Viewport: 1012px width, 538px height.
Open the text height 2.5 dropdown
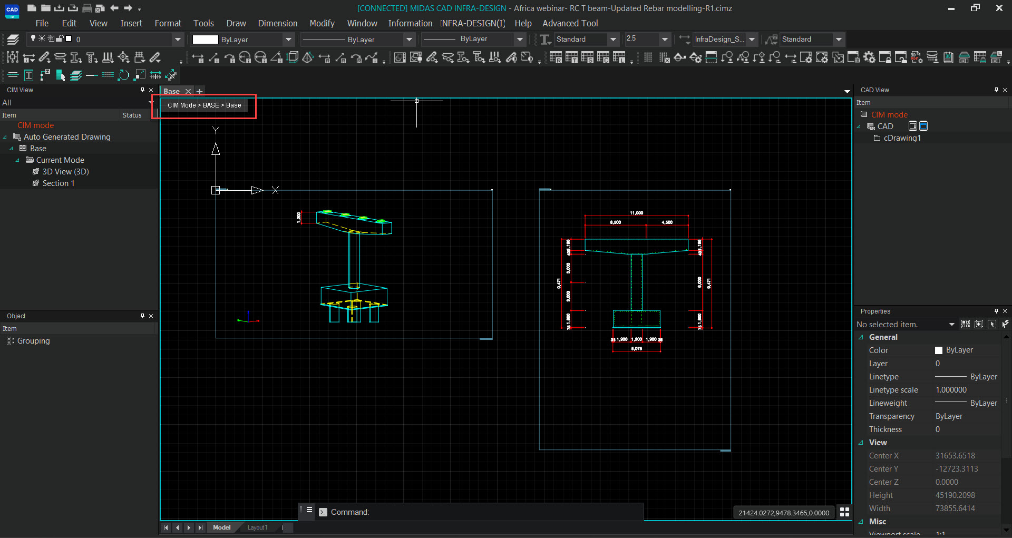(x=665, y=39)
